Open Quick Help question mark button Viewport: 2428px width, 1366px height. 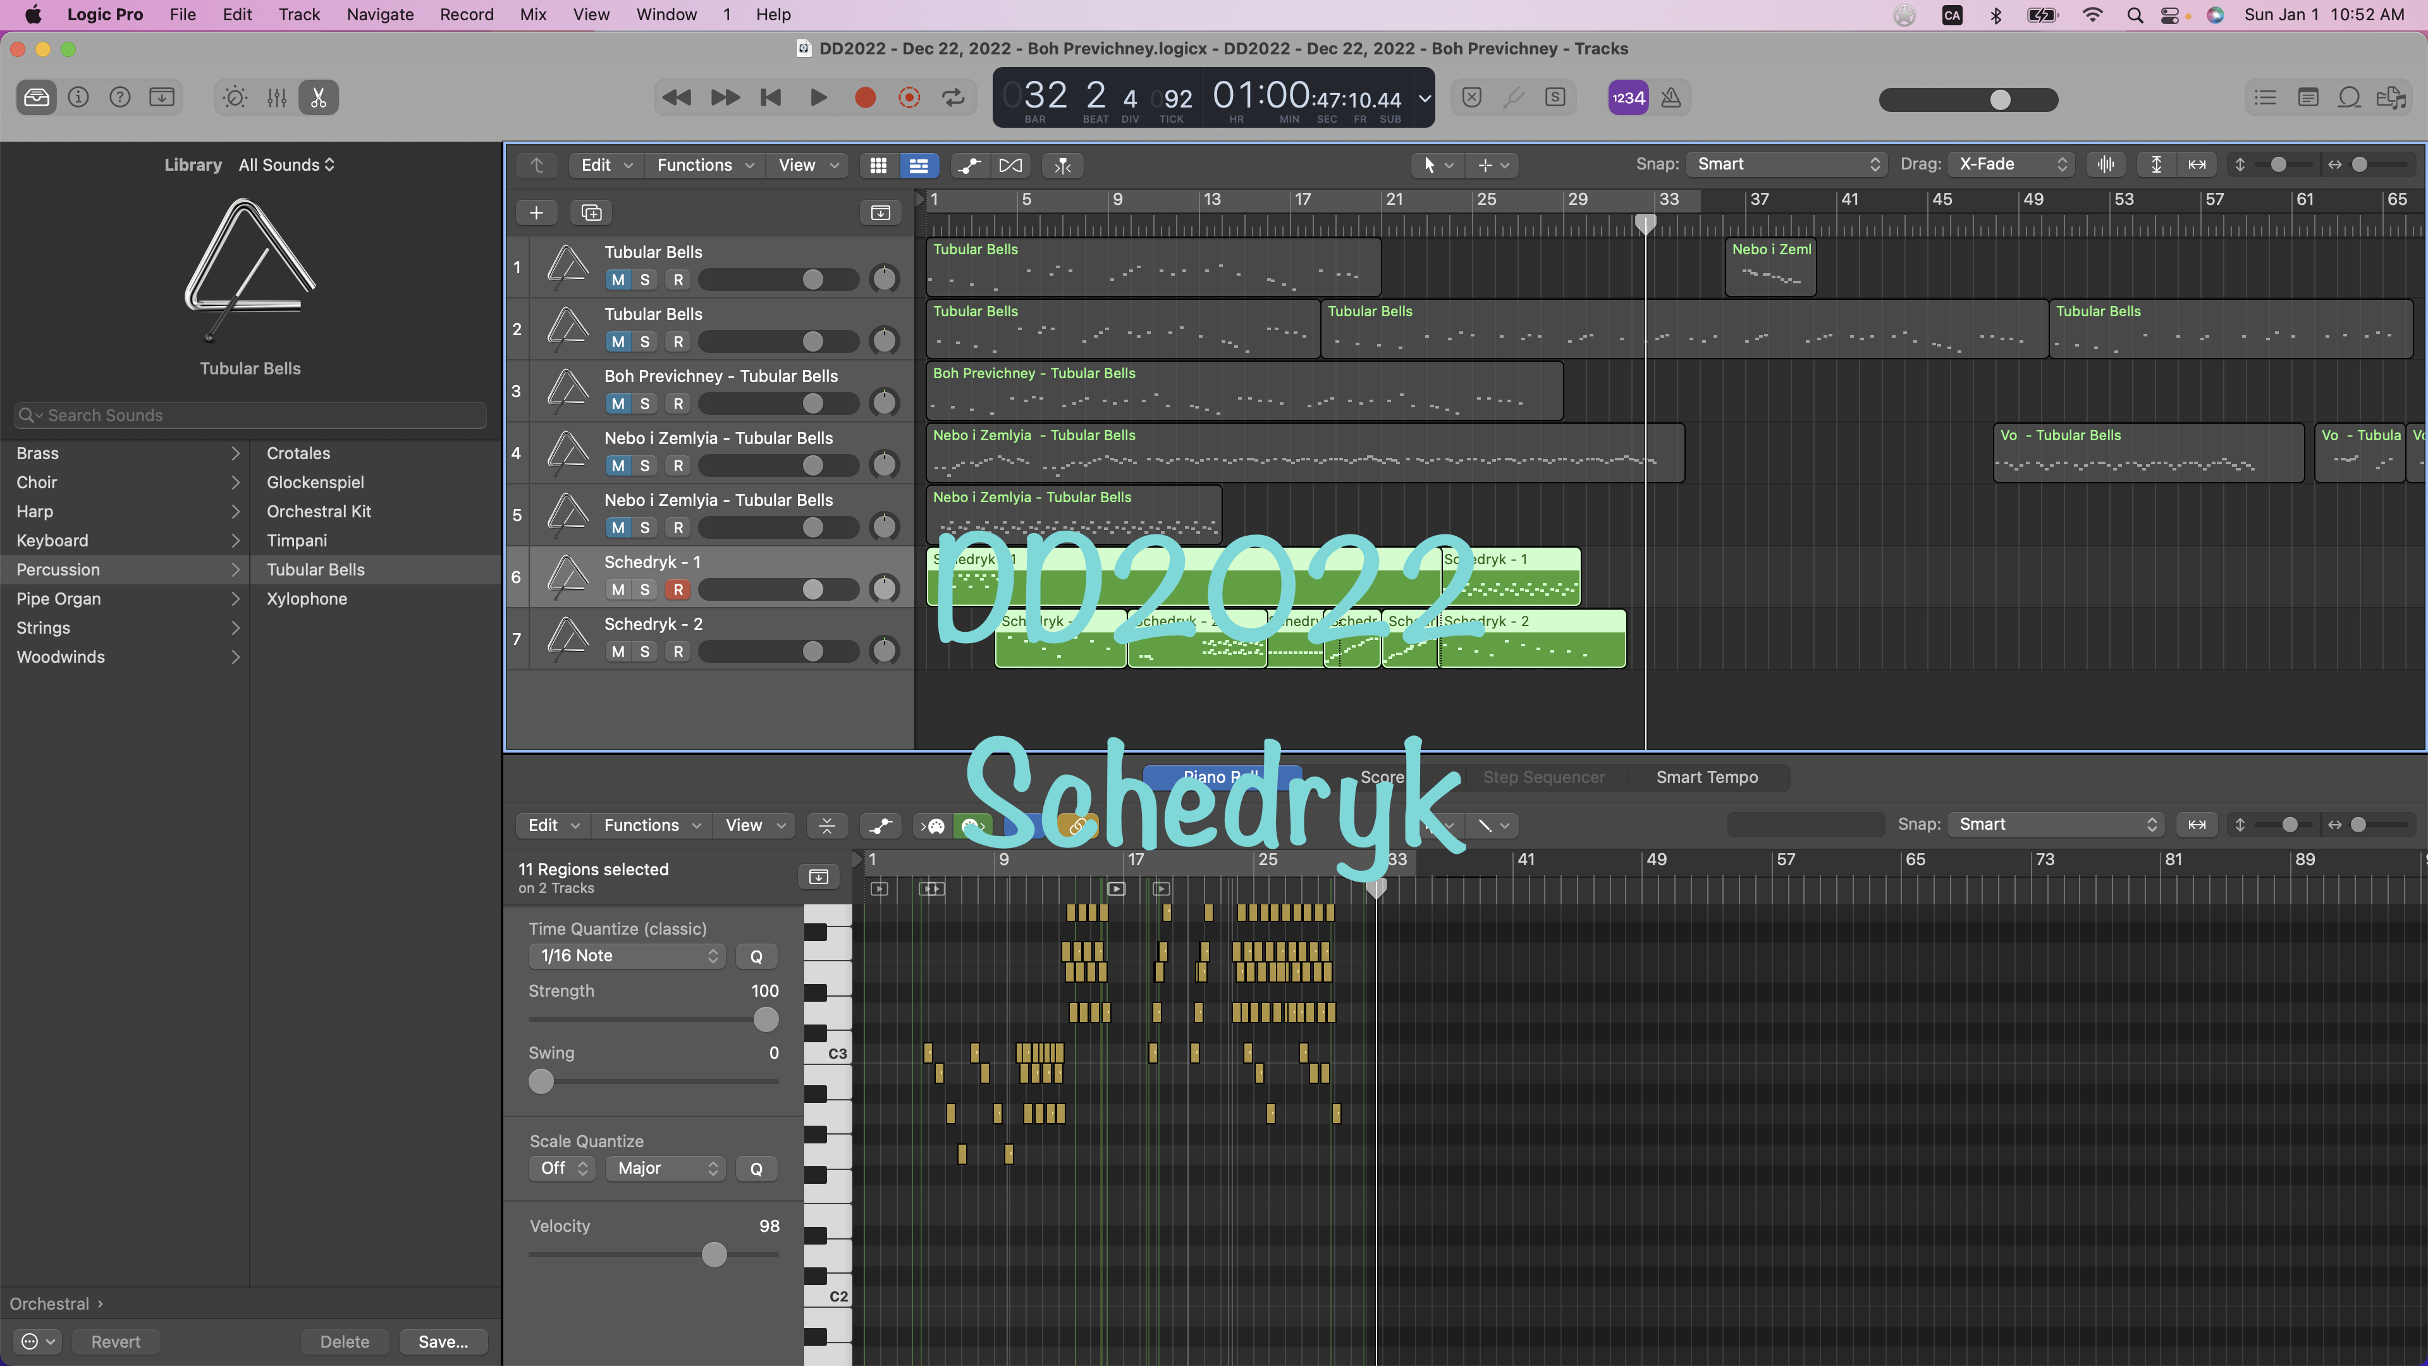120,97
